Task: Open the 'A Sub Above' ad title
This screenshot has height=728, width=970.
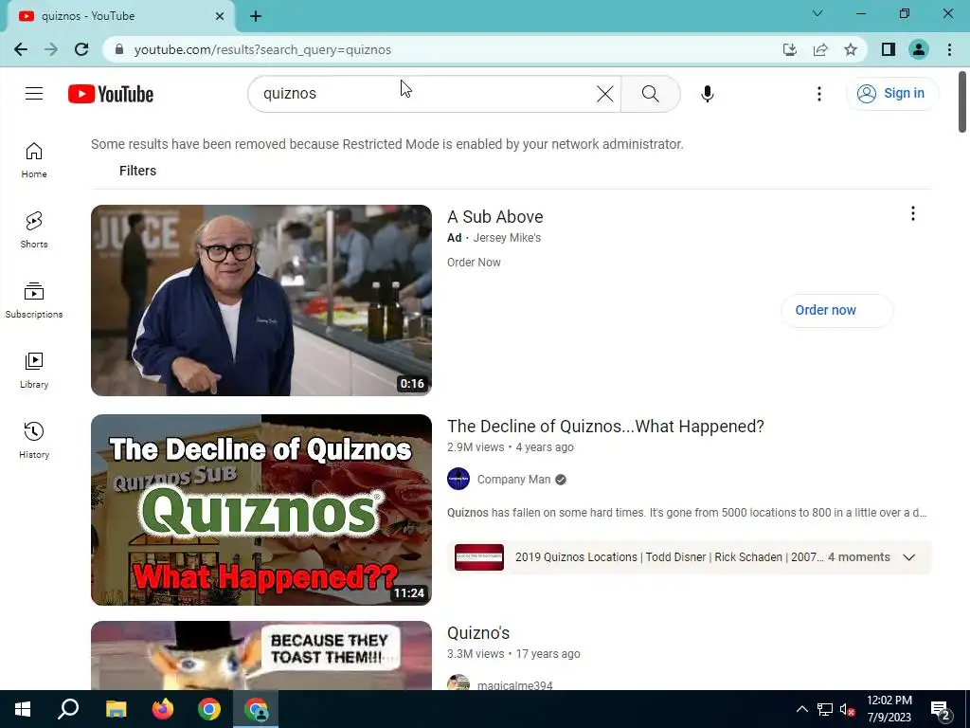Action: (494, 217)
